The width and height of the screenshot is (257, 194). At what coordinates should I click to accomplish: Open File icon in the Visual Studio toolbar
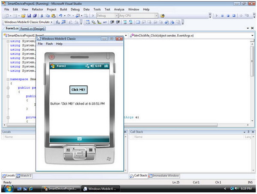coord(23,15)
